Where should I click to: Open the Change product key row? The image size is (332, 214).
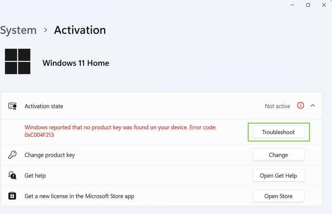point(49,155)
